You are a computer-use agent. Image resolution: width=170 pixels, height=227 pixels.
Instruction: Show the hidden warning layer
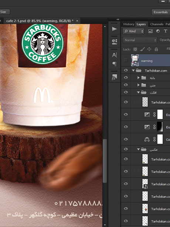(x=126, y=60)
